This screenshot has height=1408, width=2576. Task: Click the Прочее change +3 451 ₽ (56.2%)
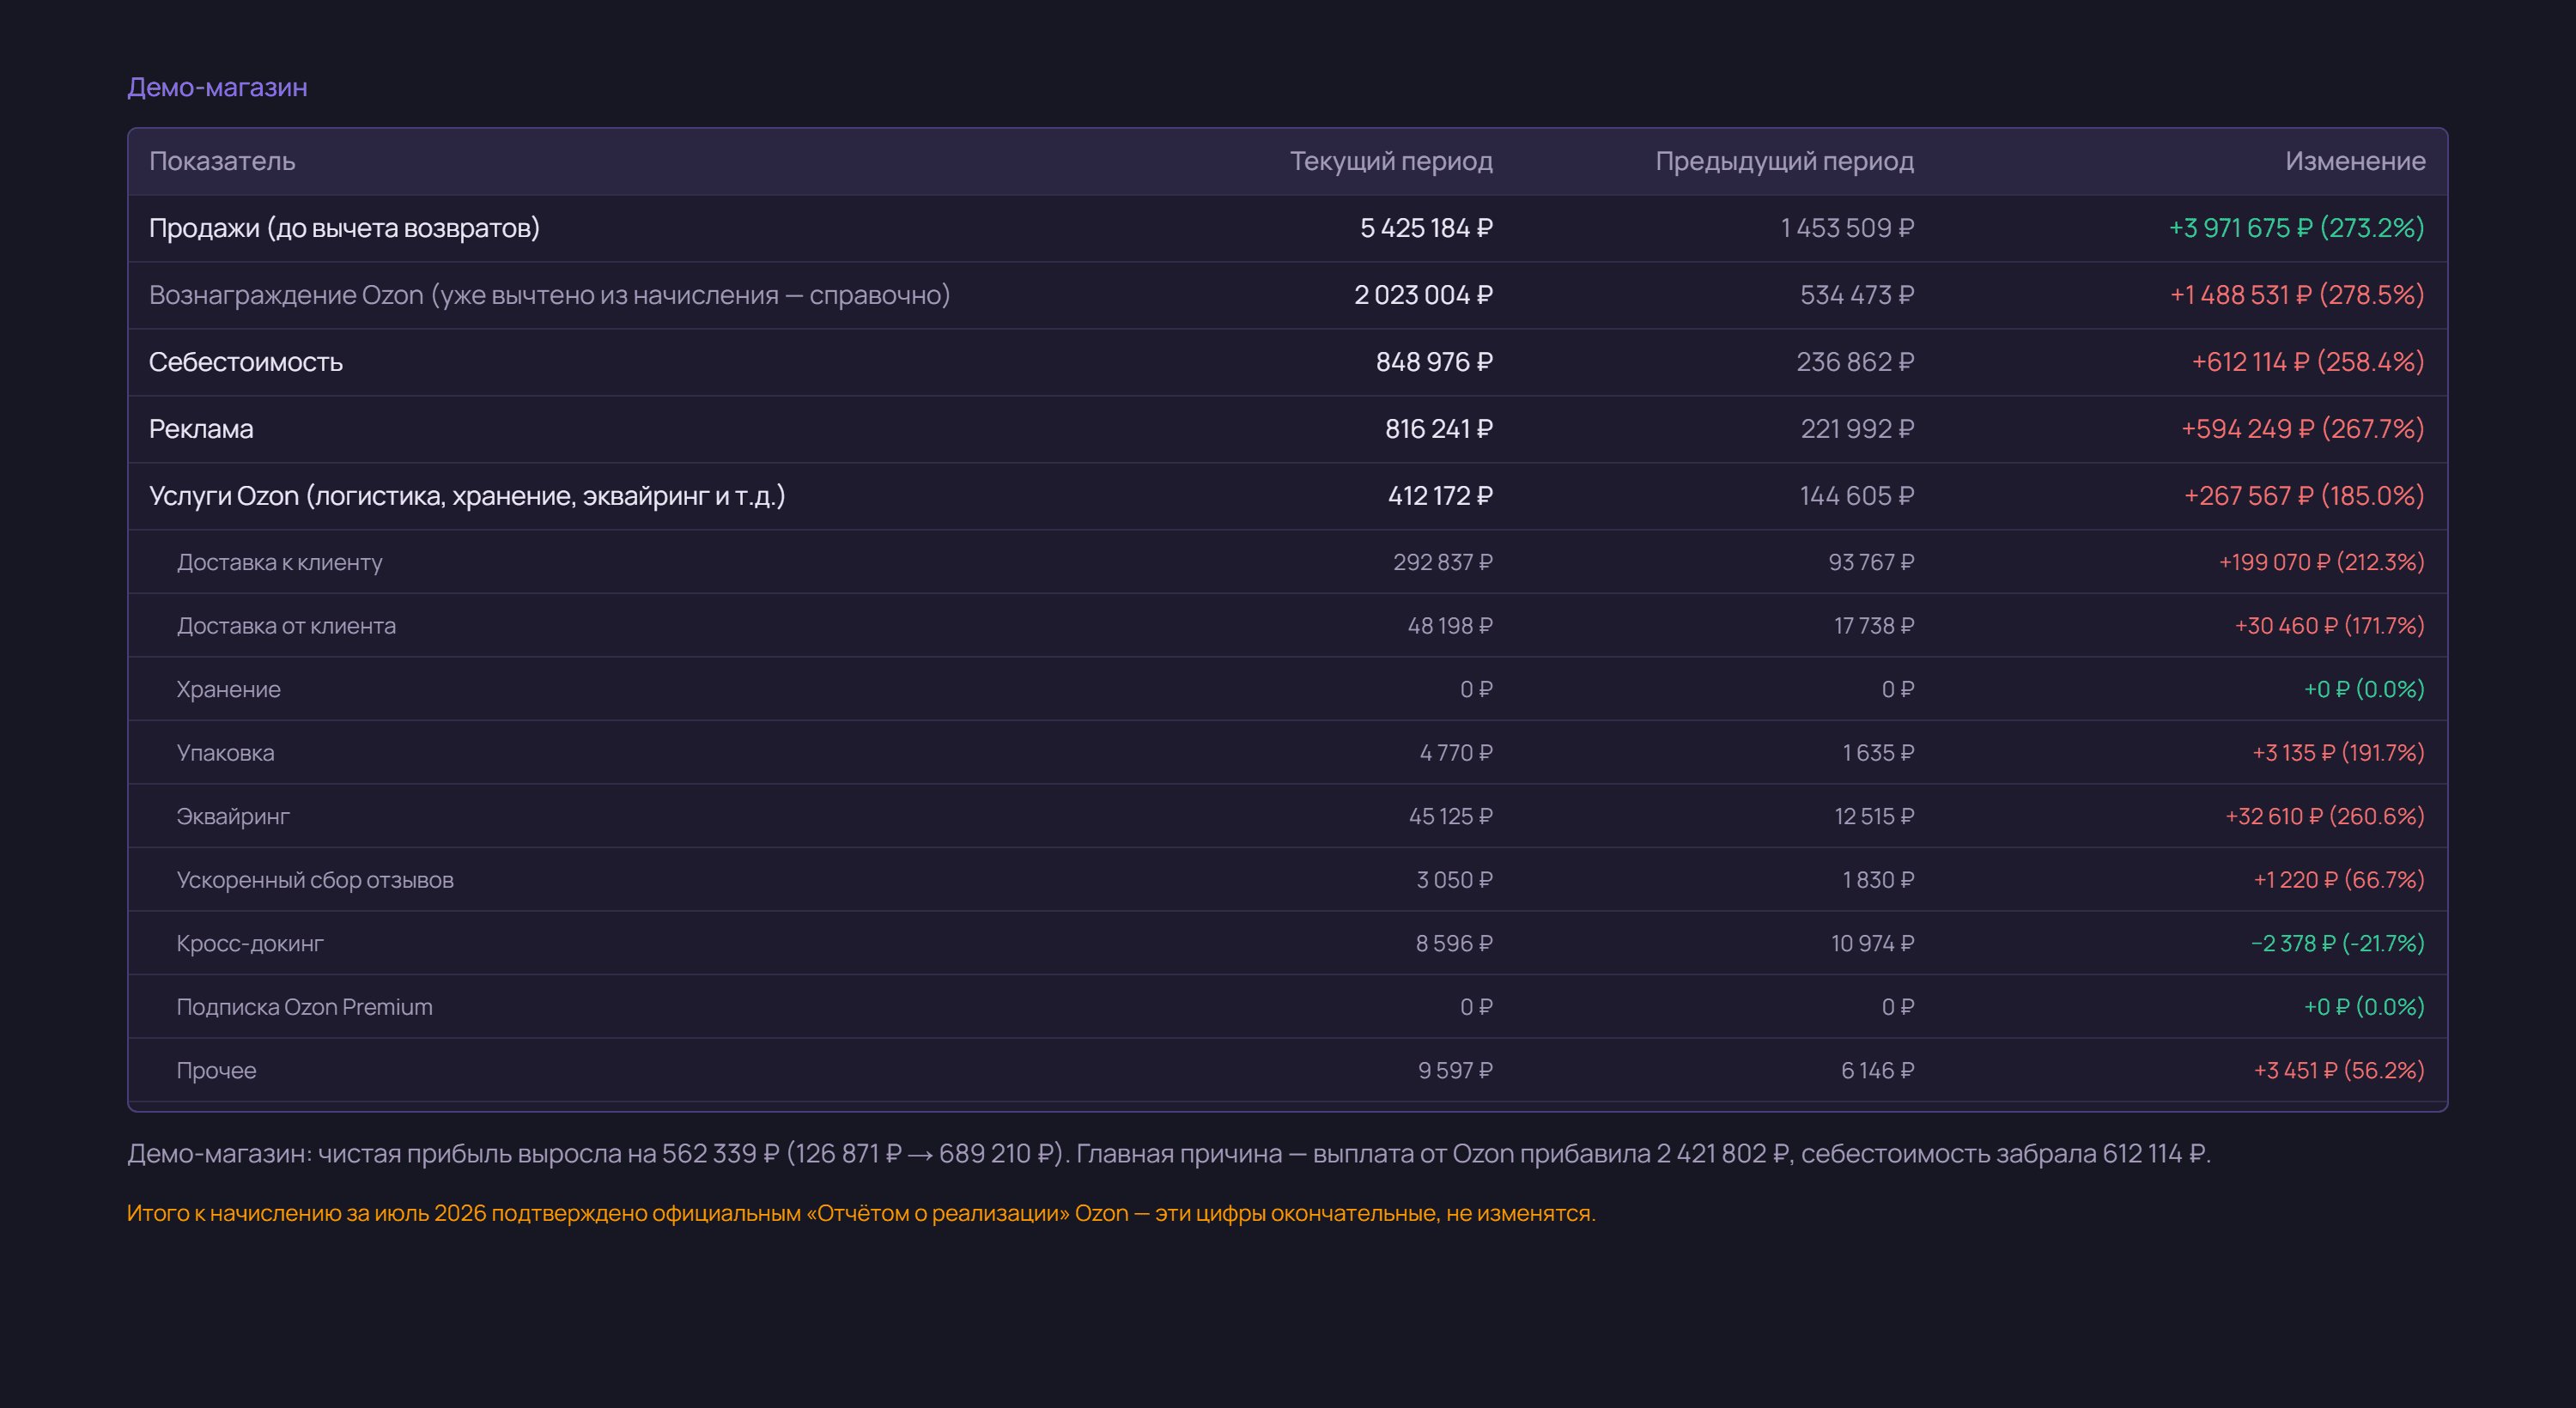pyautogui.click(x=2339, y=1070)
